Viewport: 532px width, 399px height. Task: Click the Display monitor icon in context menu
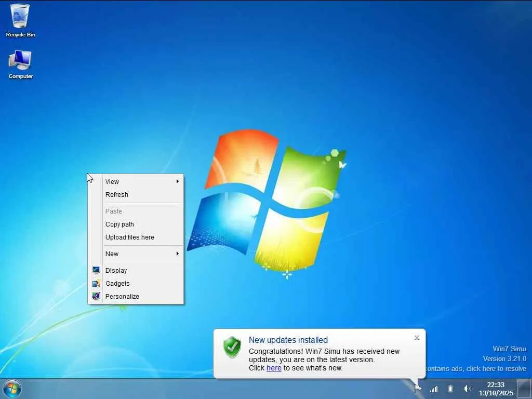tap(96, 270)
